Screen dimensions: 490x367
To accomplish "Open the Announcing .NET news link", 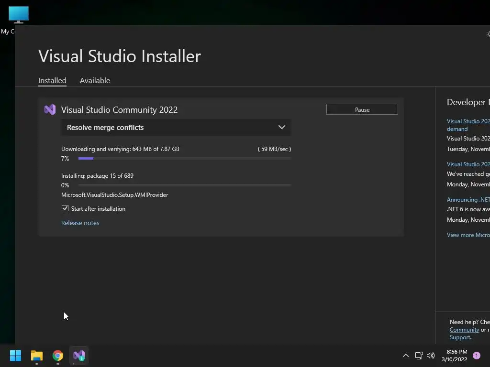I will pos(468,200).
